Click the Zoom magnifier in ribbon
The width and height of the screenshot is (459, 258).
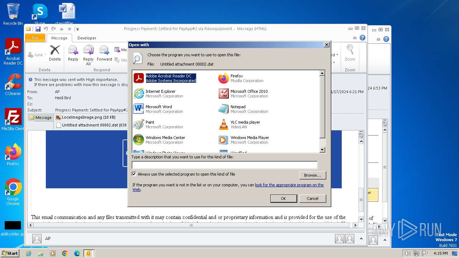pos(350,53)
